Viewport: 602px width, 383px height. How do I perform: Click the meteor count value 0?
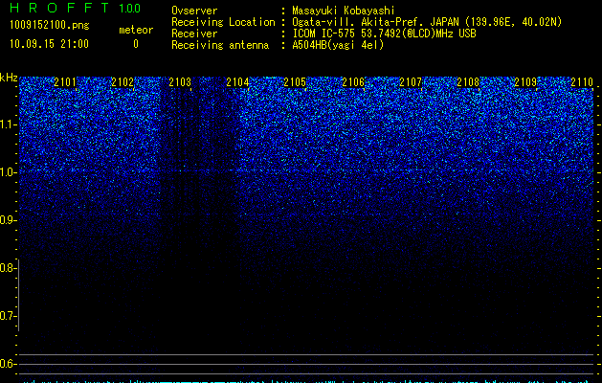136,44
